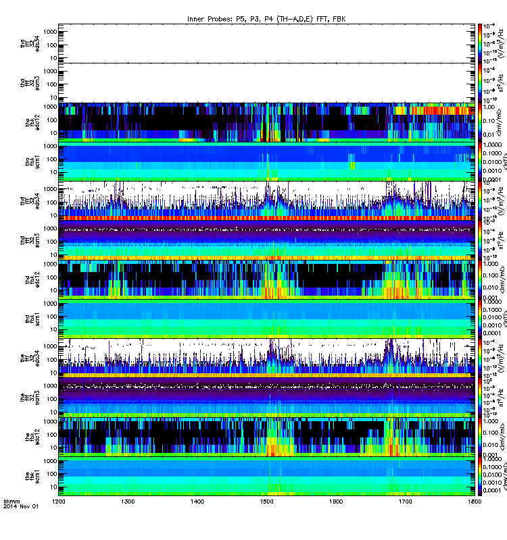The height and width of the screenshot is (540, 507).
Task: Select the 1400 time axis label
Action: point(197,502)
